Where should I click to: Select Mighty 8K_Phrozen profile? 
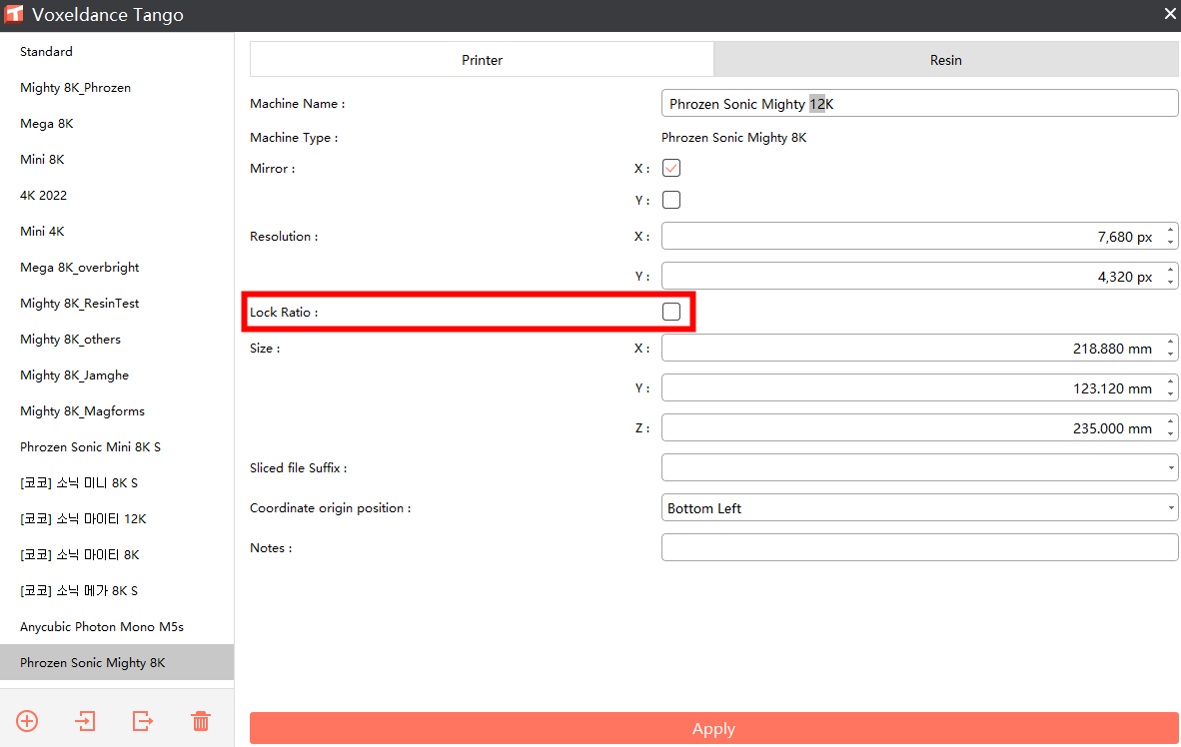click(117, 87)
